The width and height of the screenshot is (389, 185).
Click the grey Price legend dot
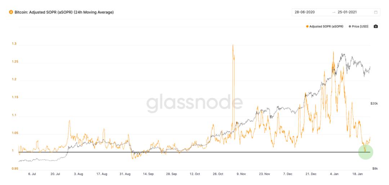point(350,26)
